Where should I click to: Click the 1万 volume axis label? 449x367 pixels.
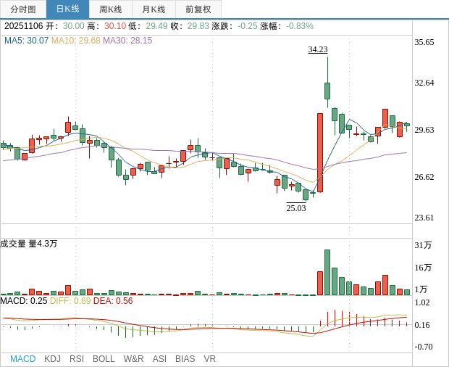click(421, 289)
